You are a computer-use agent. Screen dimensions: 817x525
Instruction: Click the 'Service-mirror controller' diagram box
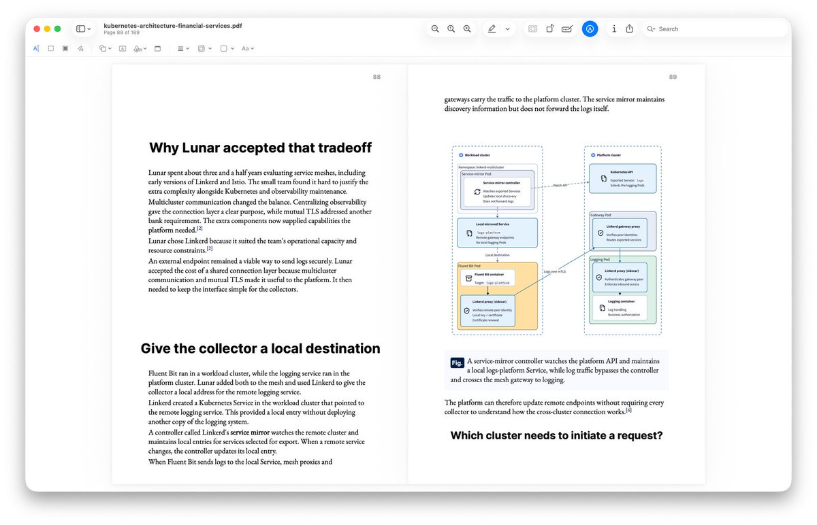(x=496, y=193)
